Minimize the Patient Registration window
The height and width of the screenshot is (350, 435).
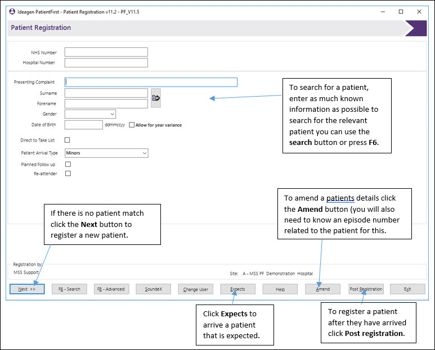click(x=383, y=12)
